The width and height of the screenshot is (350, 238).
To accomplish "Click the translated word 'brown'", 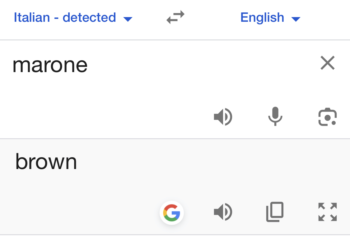I will tap(46, 162).
